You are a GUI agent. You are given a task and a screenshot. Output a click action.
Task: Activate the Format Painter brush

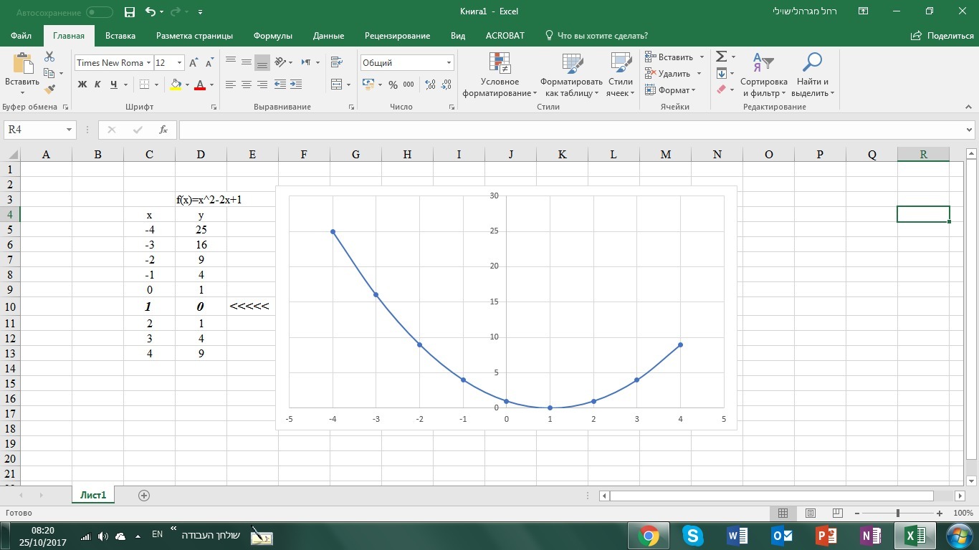[x=49, y=90]
